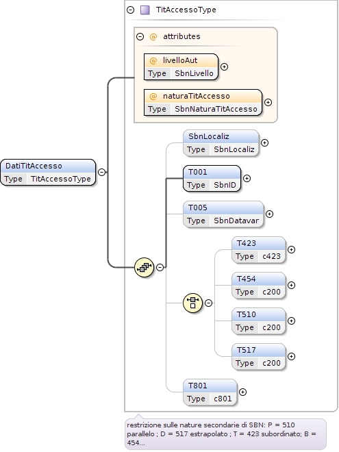Click type value SbnDatavar
Viewport: 339px width, 452px height.
pyautogui.click(x=236, y=221)
